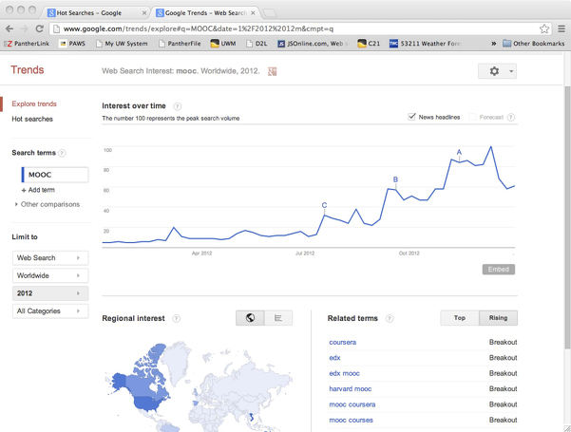Image resolution: width=571 pixels, height=432 pixels.
Task: Reload the page with refresh icon
Action: coord(39,28)
